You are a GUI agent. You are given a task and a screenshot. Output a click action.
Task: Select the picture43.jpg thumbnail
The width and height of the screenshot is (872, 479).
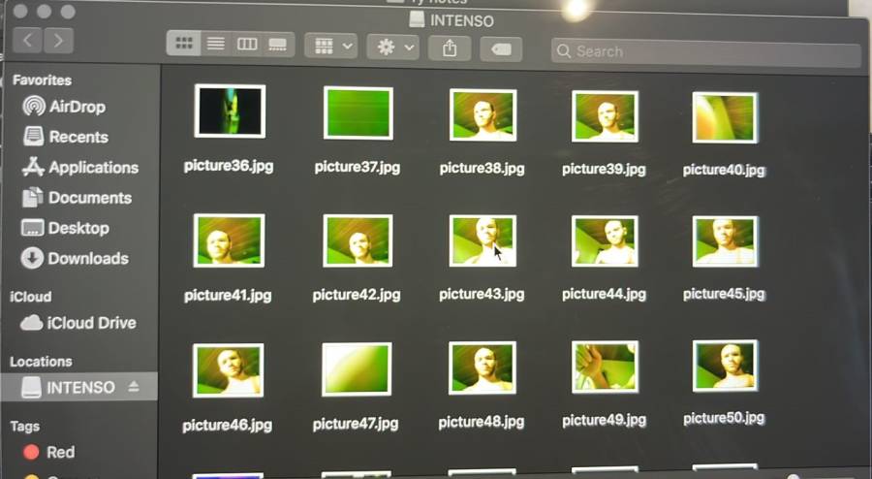[x=483, y=240]
